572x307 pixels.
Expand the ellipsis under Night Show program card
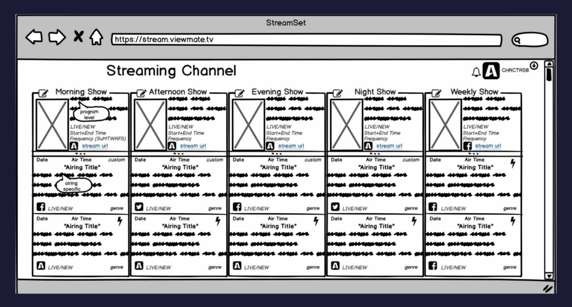[x=375, y=153]
